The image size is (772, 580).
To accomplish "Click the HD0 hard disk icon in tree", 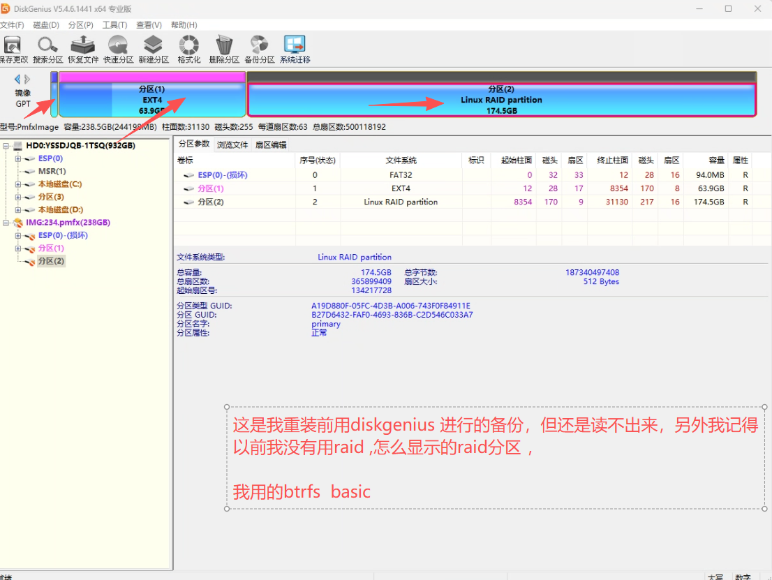I will [18, 146].
